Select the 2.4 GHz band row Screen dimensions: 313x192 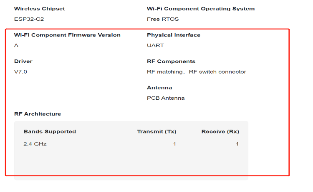[x=35, y=144]
